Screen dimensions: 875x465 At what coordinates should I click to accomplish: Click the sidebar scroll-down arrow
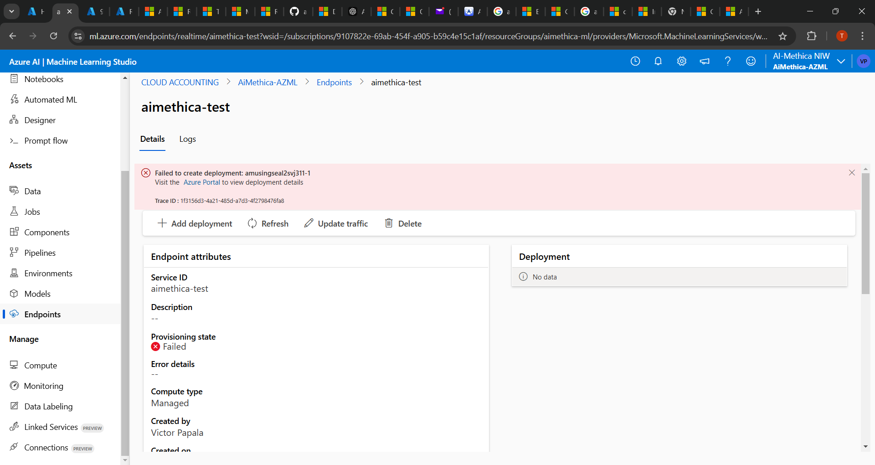point(125,460)
